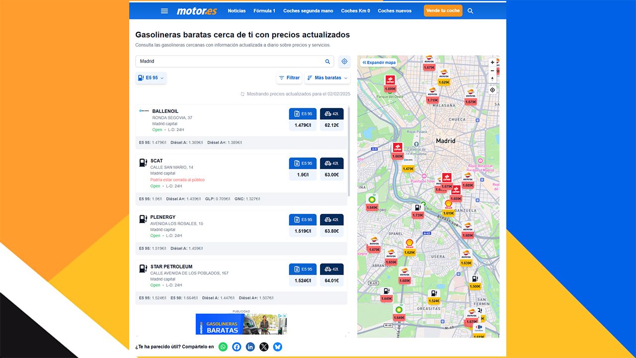Share on Bluesky
Viewport: 636px width, 358px height.
coord(278,347)
